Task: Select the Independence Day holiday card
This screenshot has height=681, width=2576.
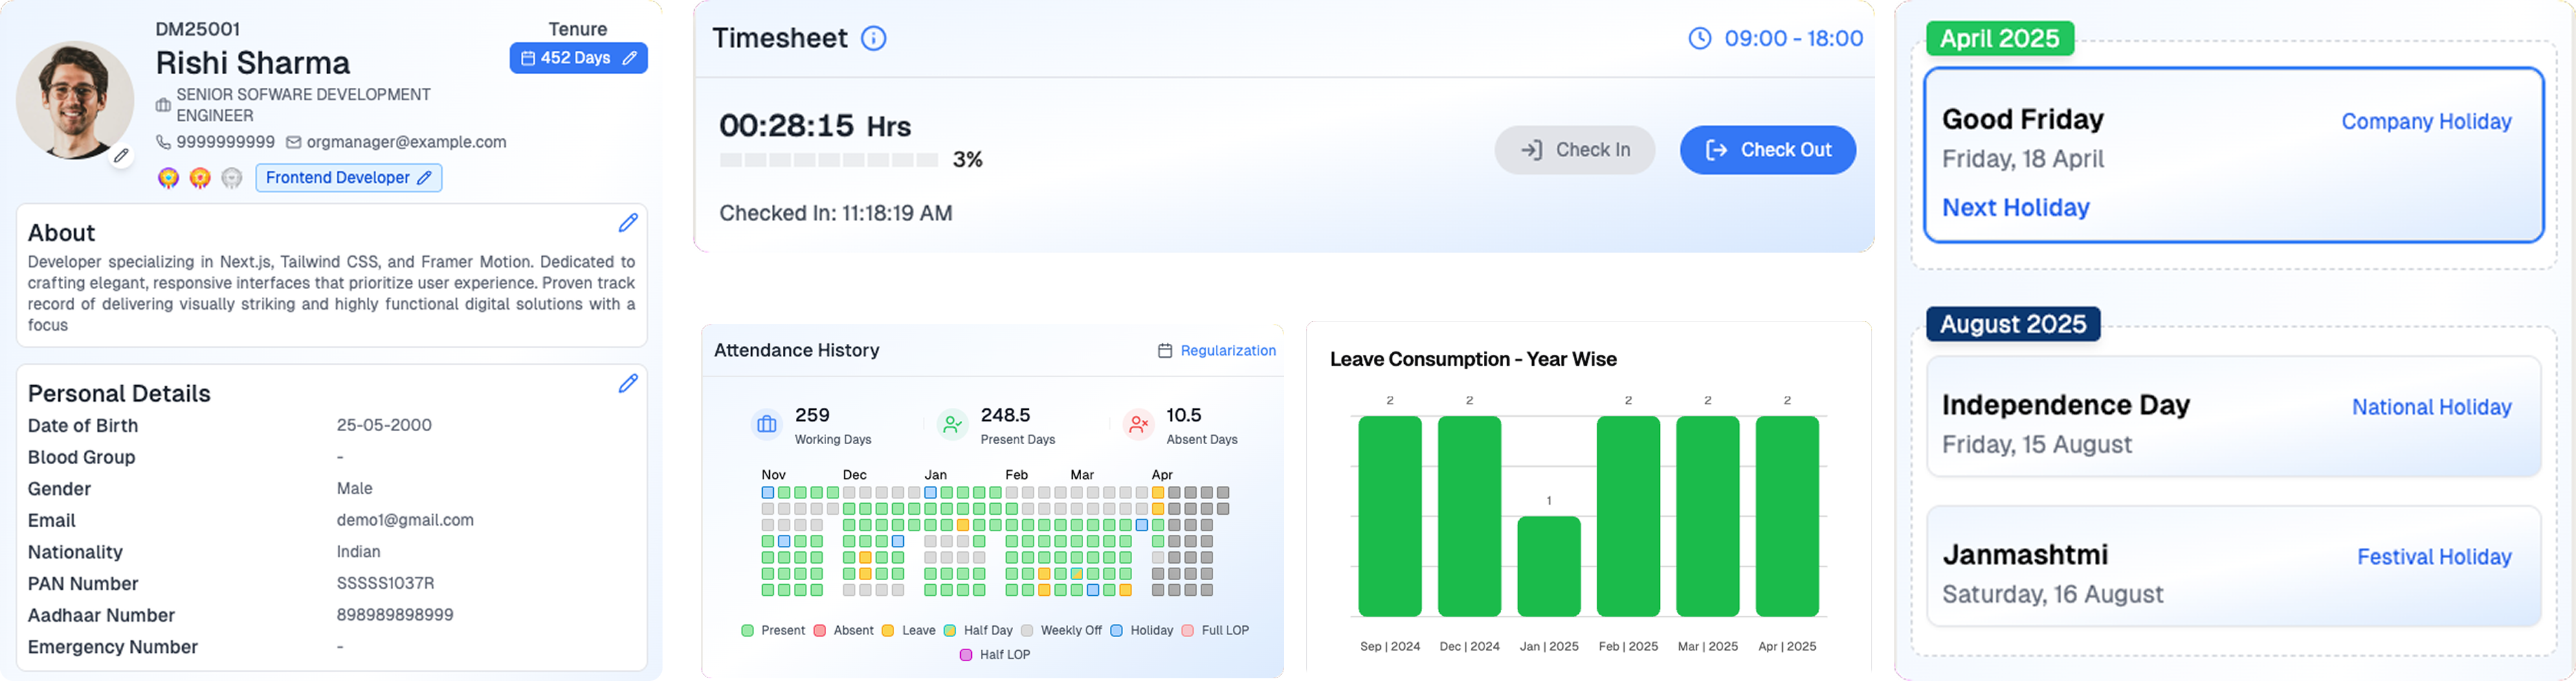Action: click(x=2233, y=417)
